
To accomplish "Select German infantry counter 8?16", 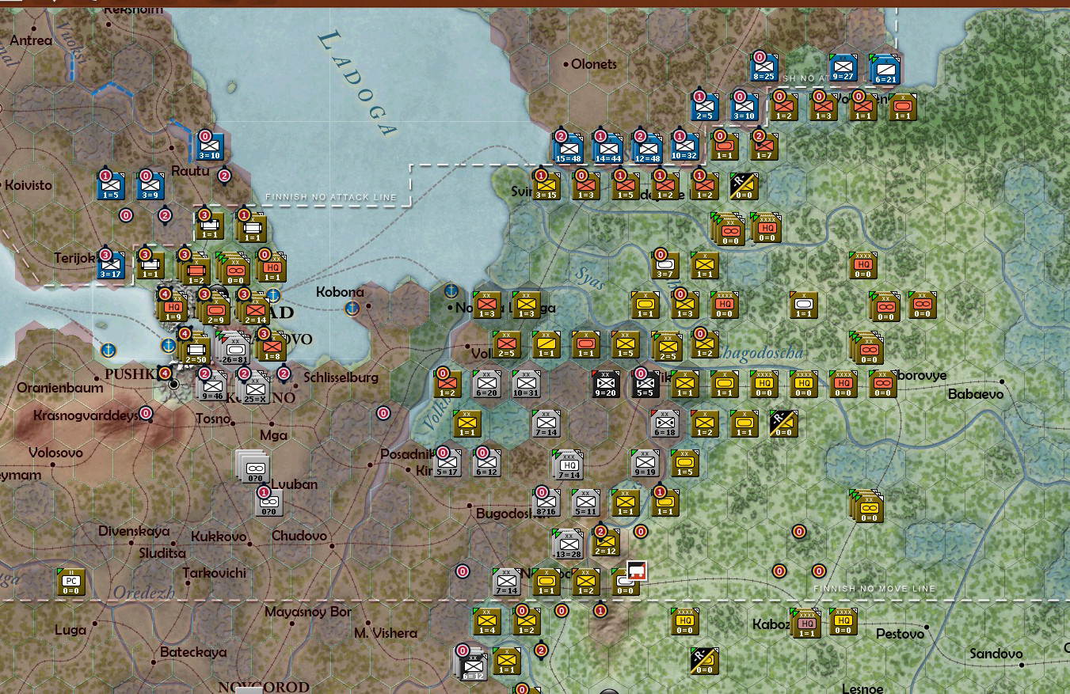I will (546, 502).
